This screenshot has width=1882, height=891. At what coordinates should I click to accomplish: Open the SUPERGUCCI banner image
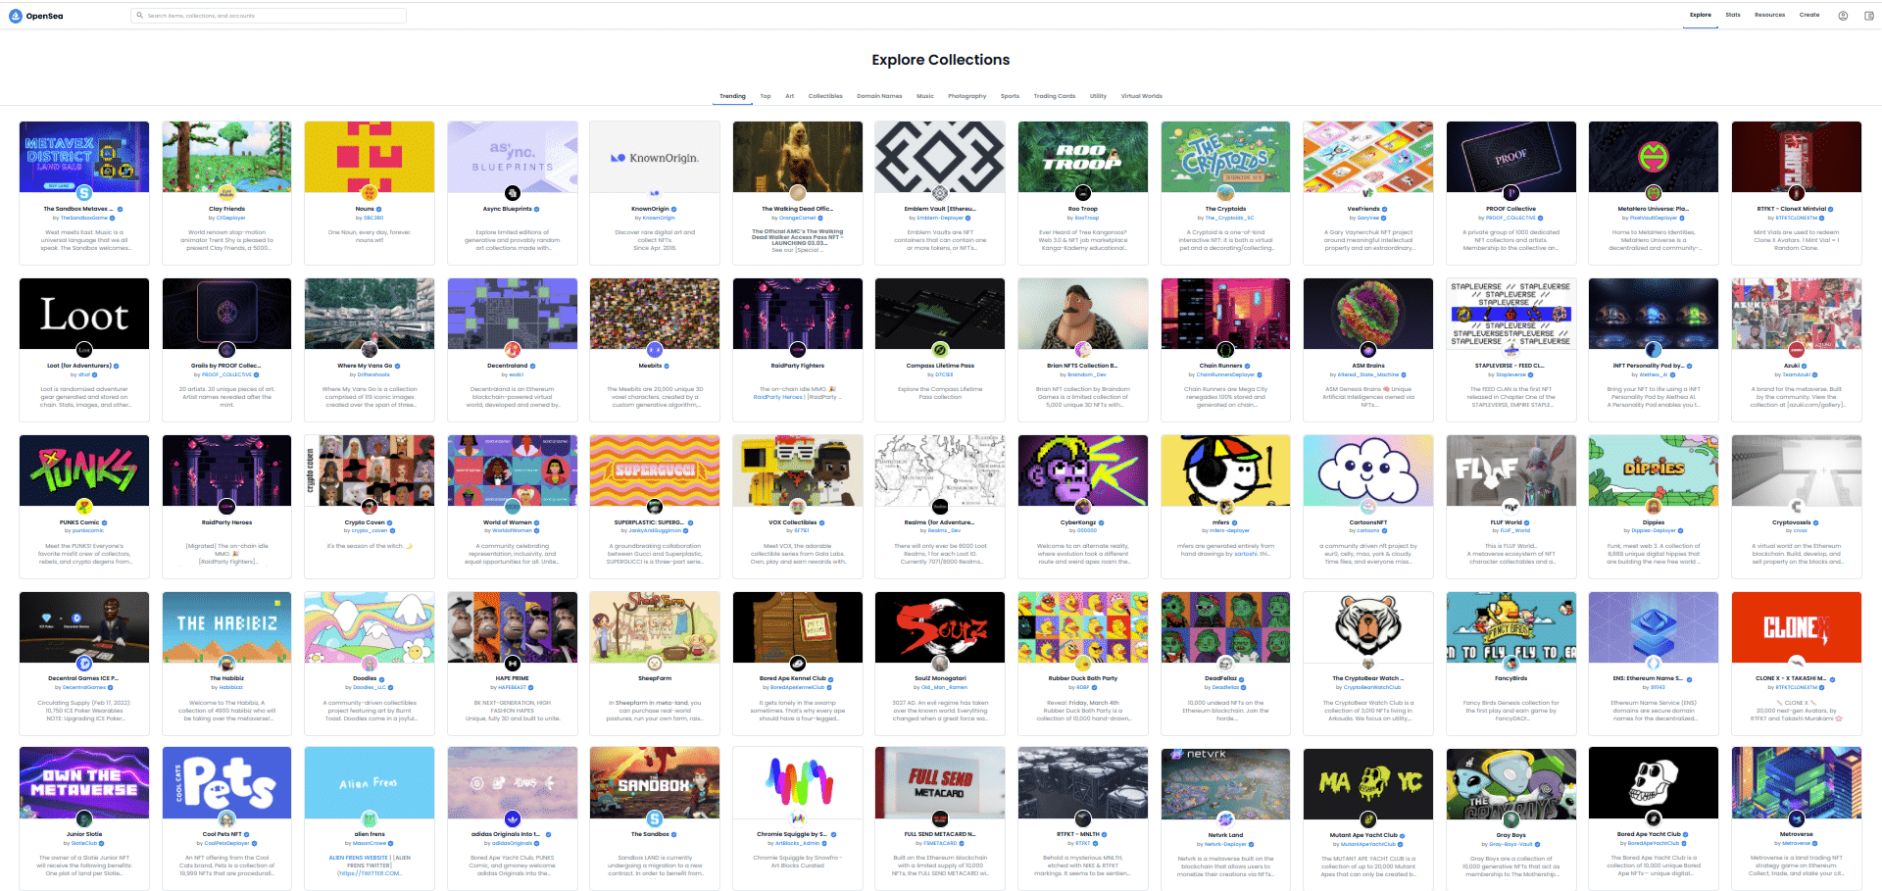tap(655, 470)
